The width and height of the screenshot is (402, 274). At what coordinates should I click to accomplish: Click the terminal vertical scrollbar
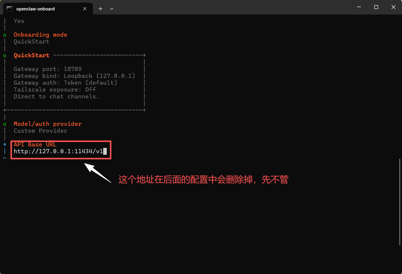(x=400, y=202)
